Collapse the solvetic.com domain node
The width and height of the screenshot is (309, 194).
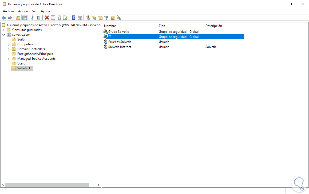pyautogui.click(x=3, y=35)
